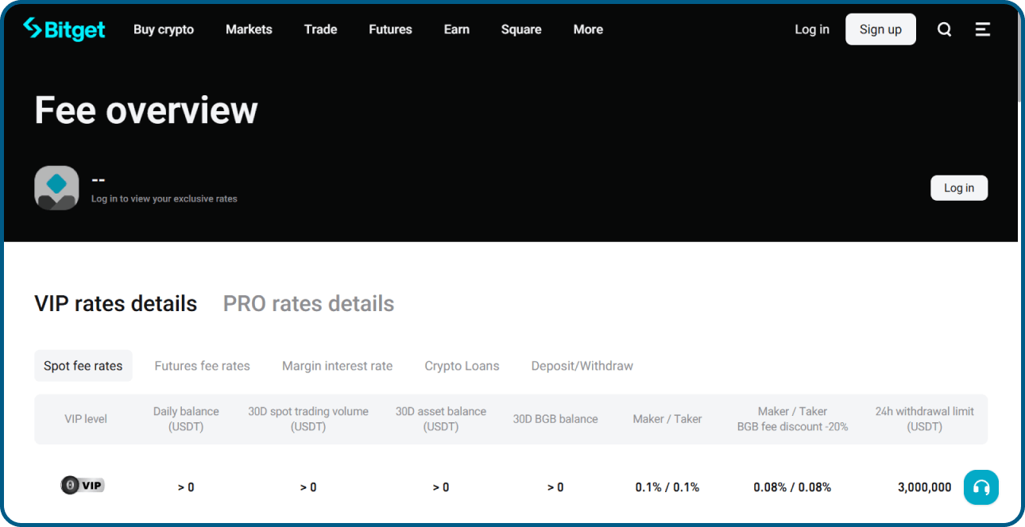Select the Spot fee rates tab
This screenshot has width=1025, height=527.
click(83, 366)
